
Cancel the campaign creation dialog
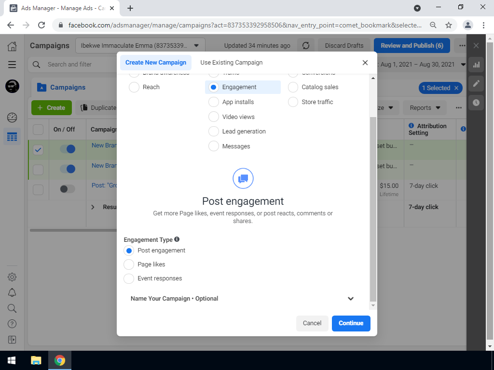click(312, 323)
